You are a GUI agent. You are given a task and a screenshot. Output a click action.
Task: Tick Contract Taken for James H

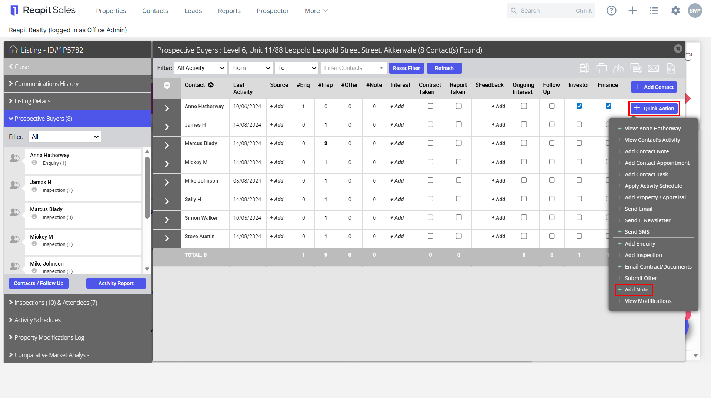(430, 124)
